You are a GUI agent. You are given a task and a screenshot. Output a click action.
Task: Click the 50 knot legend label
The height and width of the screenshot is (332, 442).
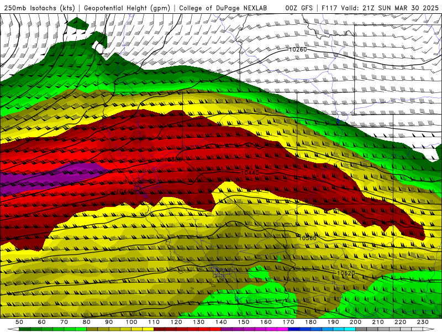19,322
